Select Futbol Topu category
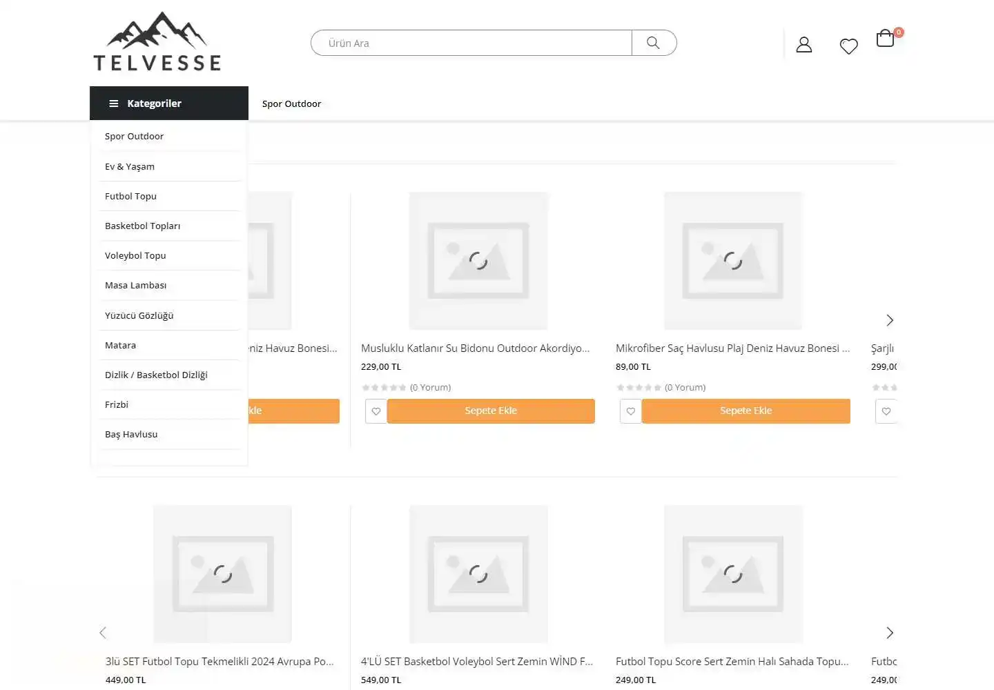 pos(169,196)
